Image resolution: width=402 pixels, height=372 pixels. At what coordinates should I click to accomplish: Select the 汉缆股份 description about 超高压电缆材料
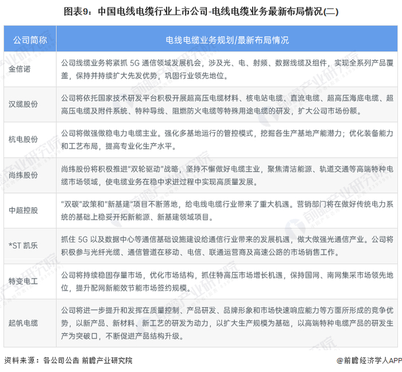click(227, 104)
